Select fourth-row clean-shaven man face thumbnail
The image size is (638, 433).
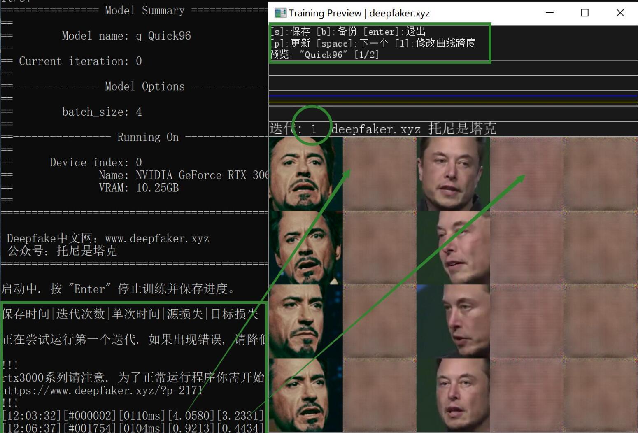tap(453, 395)
